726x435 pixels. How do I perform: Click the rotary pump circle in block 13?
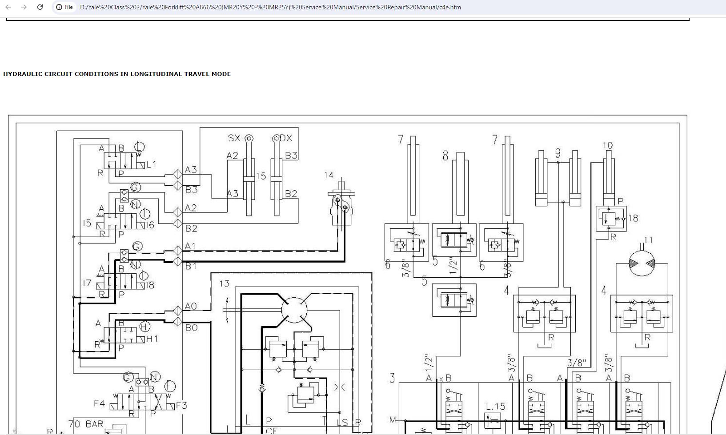[294, 310]
